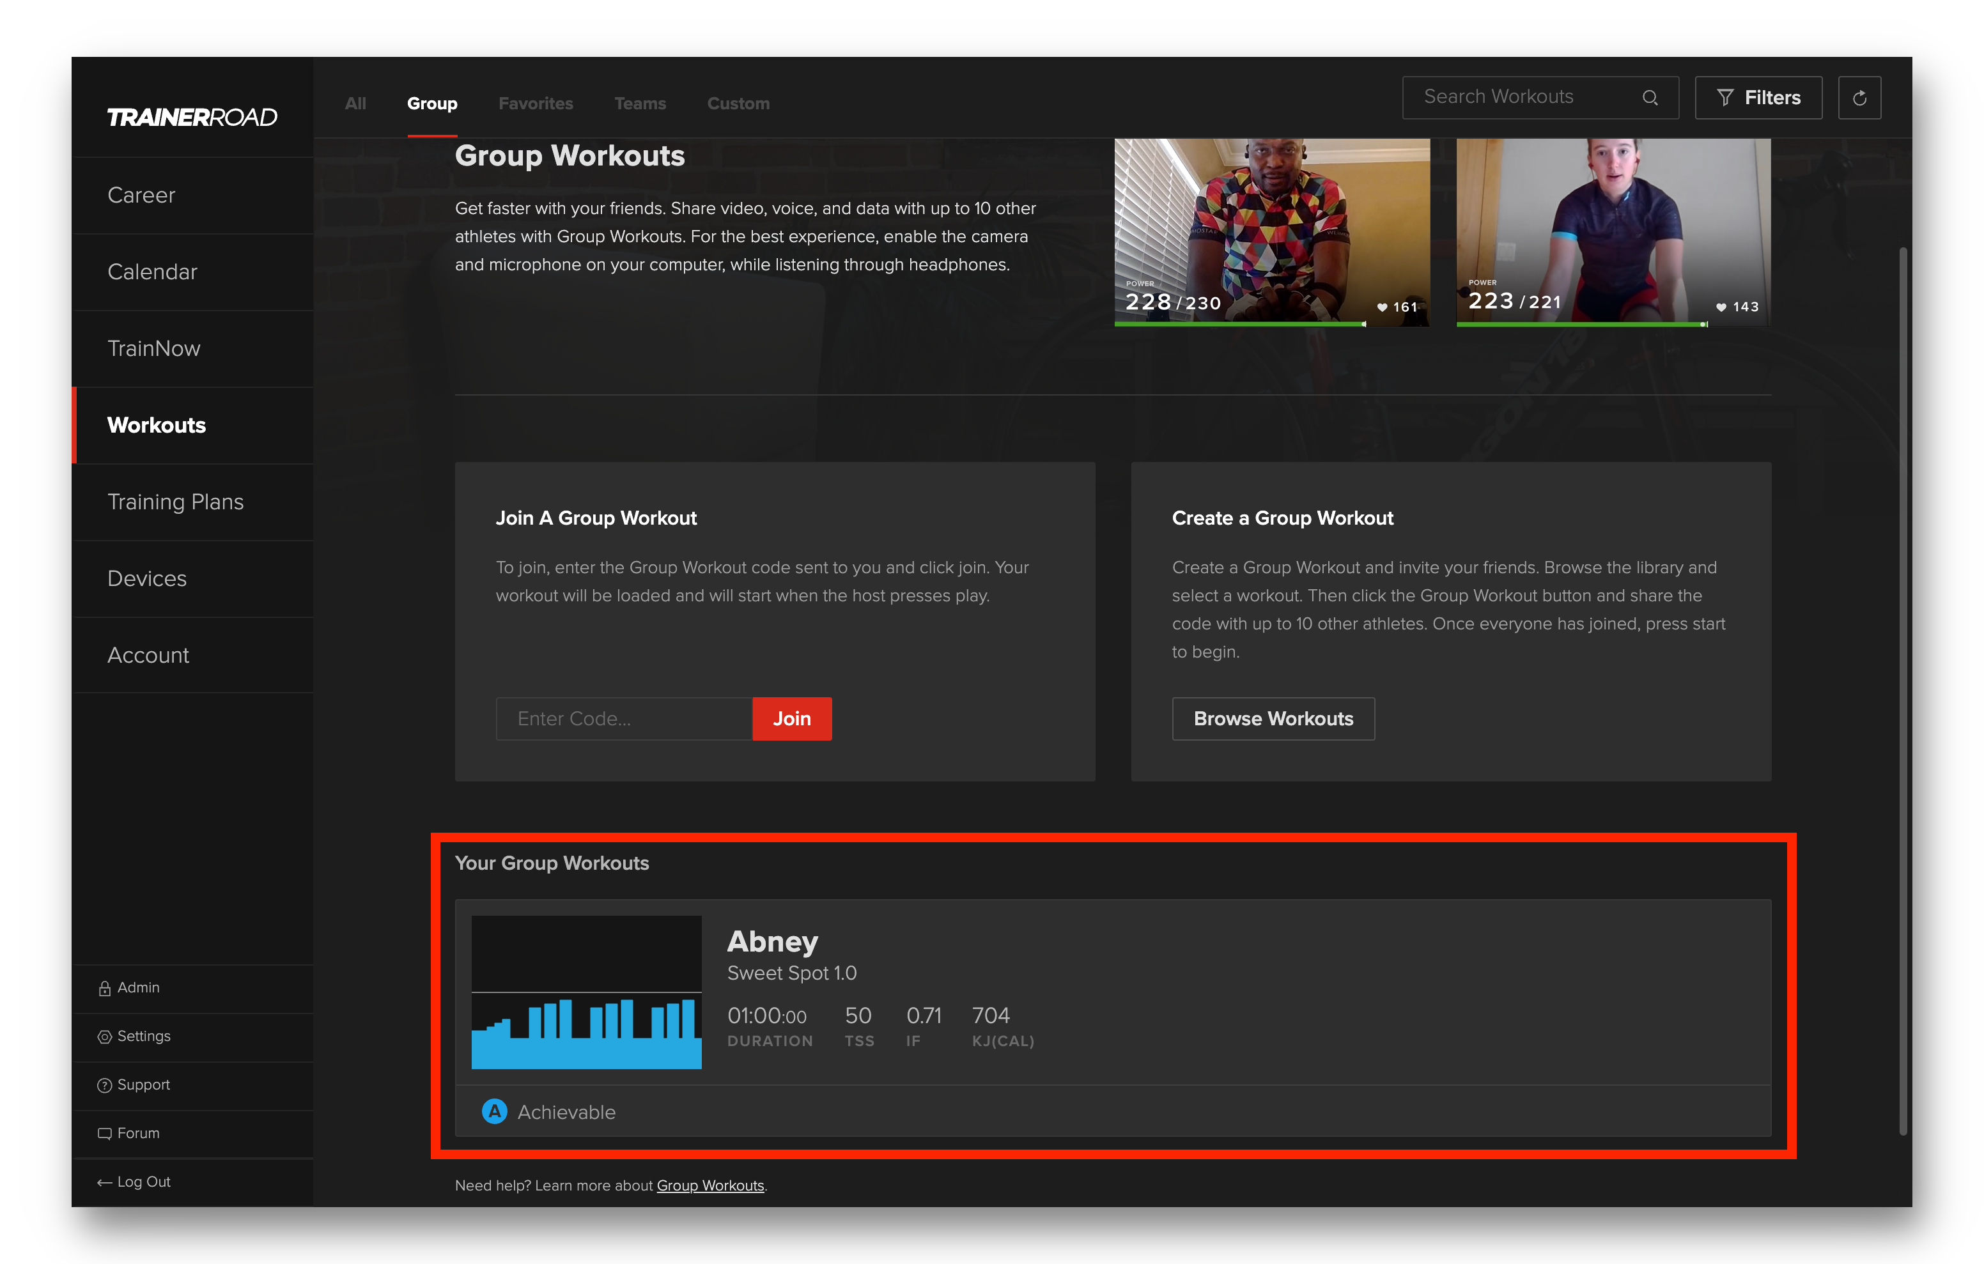Open Training Plans in the sidebar

pos(193,502)
